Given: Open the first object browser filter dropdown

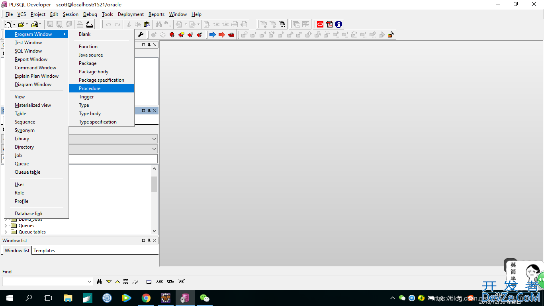Looking at the screenshot, I should coord(154,139).
